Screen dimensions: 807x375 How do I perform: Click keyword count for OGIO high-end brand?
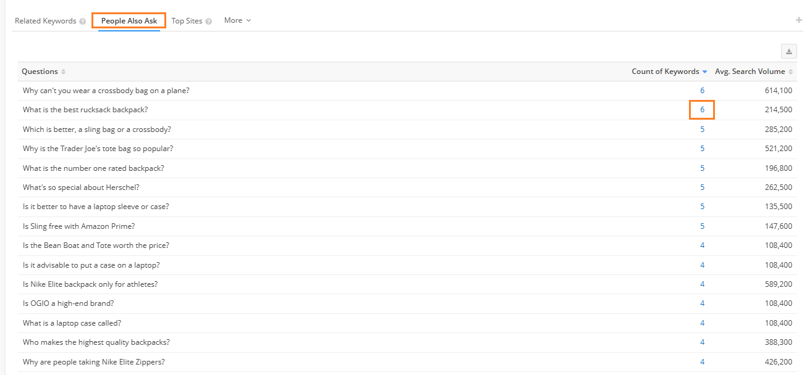point(702,303)
